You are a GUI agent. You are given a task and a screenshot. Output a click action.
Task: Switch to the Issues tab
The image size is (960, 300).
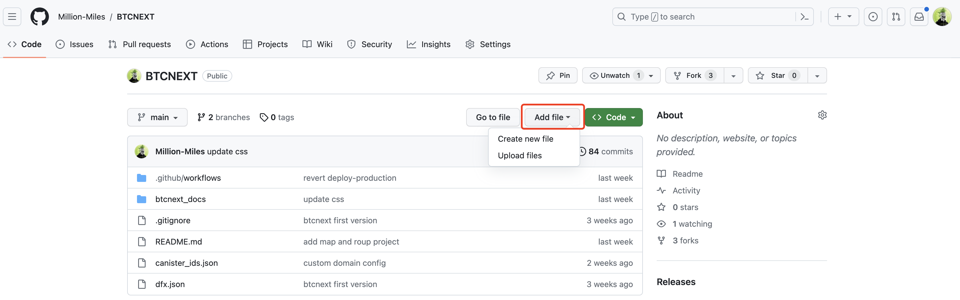pos(75,44)
